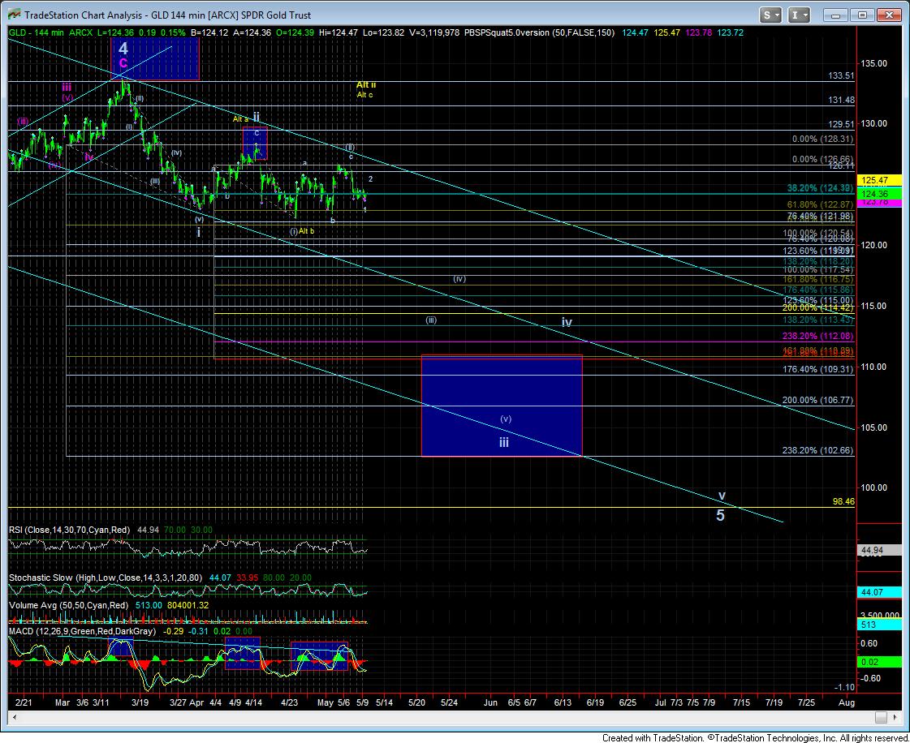910x743 pixels.
Task: Select the 200.00% (106.77) Fibonacci label
Action: point(817,400)
